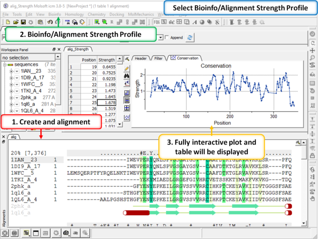Viewport: 318px width, 239px height.
Task: Expand the 1IAN__23 sequence tree node
Action: pyautogui.click(x=11, y=72)
